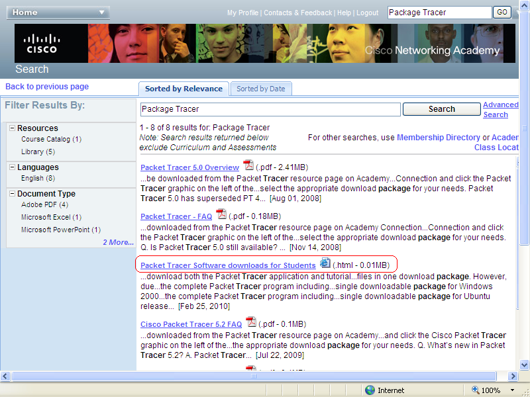530x397 pixels.
Task: Click the Filter Results By heading
Action: point(44,105)
